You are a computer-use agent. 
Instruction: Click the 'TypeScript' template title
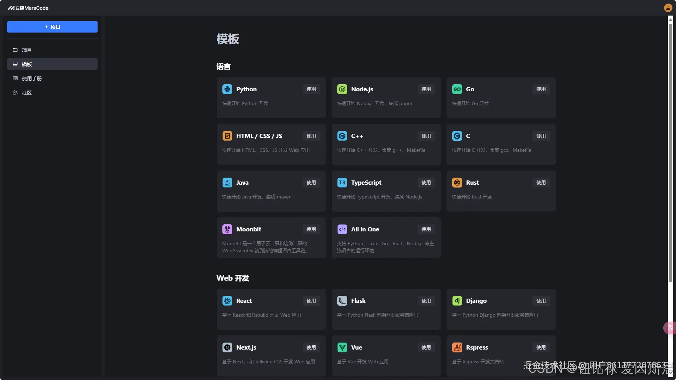click(x=366, y=183)
